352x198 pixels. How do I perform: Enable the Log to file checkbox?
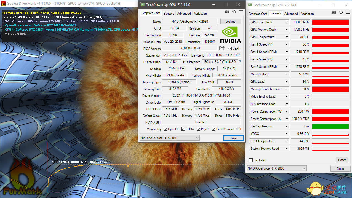coord(251,160)
